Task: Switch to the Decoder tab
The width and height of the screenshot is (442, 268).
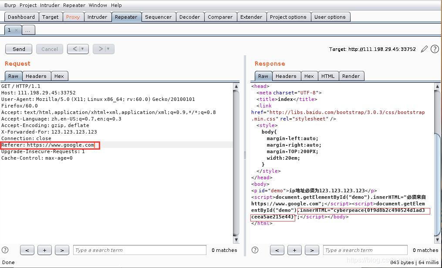Action: pyautogui.click(x=190, y=17)
